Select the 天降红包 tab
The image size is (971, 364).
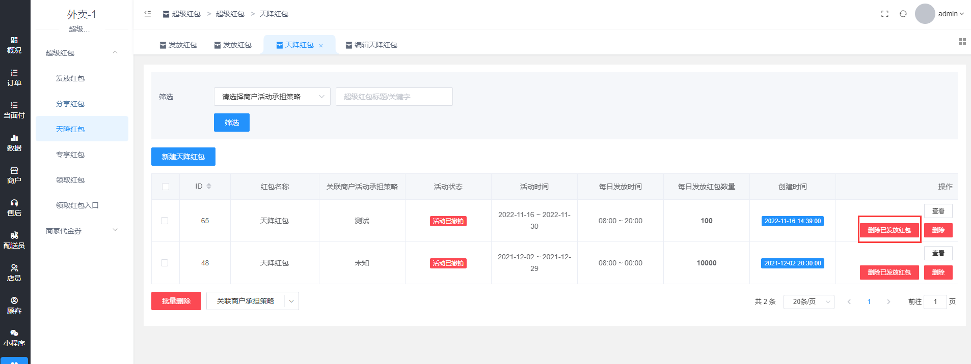299,45
